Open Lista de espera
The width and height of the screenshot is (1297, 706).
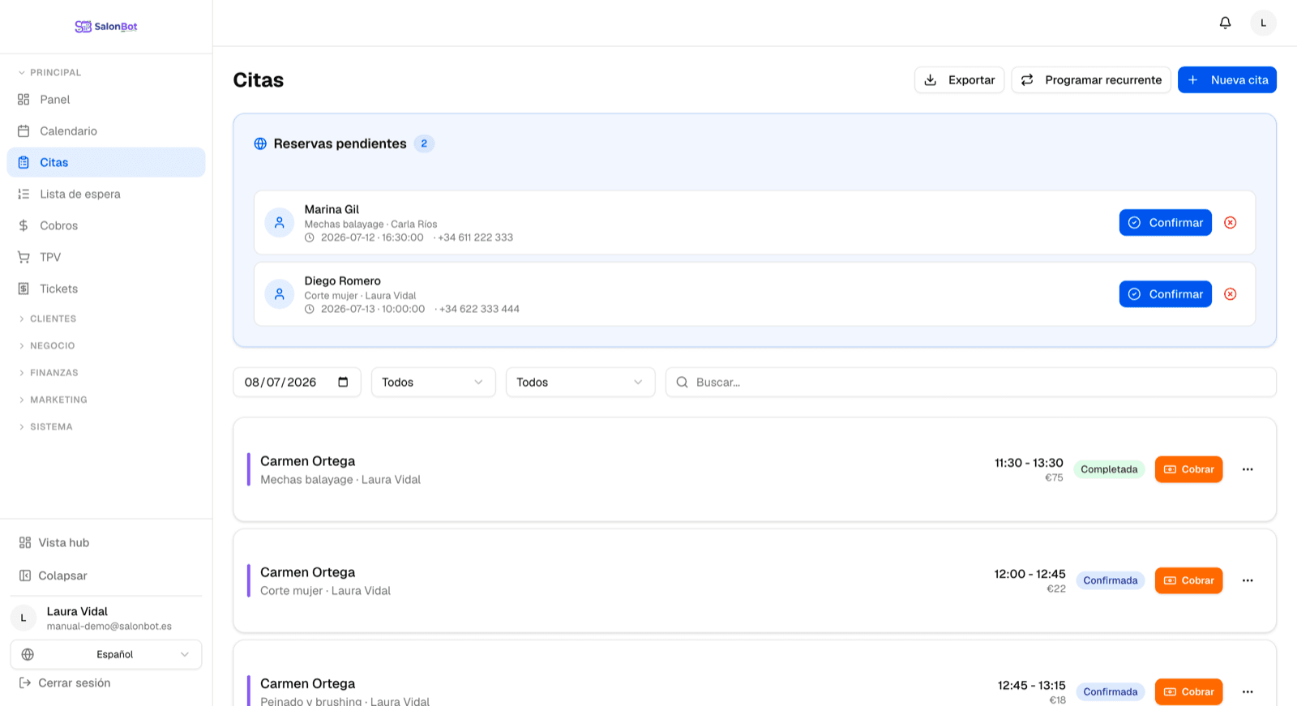pos(106,195)
